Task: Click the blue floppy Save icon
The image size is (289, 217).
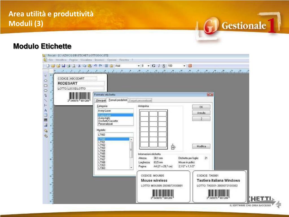Action: click(x=64, y=66)
